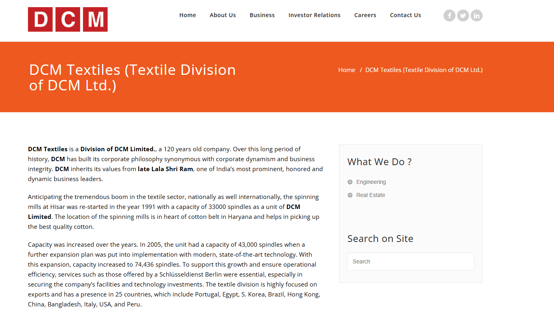The height and width of the screenshot is (310, 554).
Task: Click the bullet icon beside Real Estate
Action: coord(350,195)
